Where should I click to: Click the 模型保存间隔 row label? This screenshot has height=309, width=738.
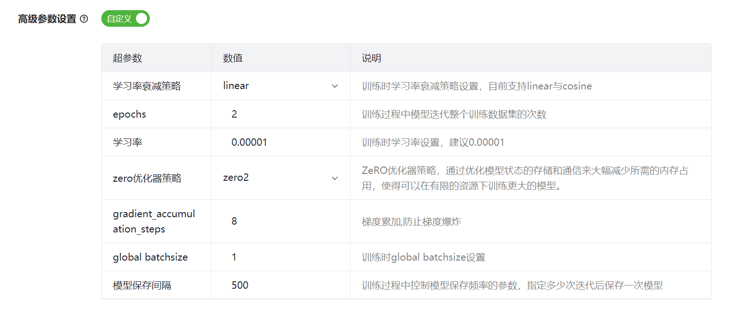[x=142, y=285]
